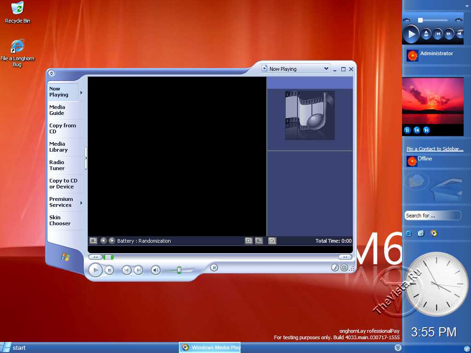The image size is (471, 353).
Task: Click the view options icon left of visualization arrows
Action: [x=93, y=241]
